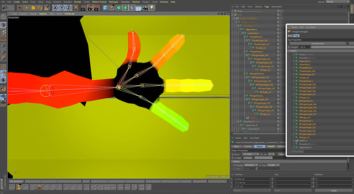Toggle the coordinate system icon
Image resolution: width=354 pixels, height=194 pixels.
pyautogui.click(x=75, y=8)
